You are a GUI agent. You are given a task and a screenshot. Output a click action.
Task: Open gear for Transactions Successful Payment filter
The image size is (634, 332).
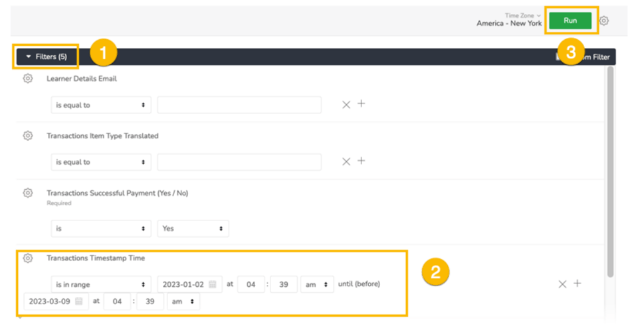pyautogui.click(x=28, y=193)
